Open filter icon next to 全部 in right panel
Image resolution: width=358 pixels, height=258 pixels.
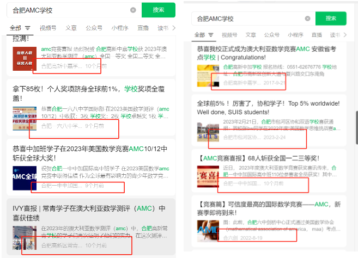tap(211, 35)
